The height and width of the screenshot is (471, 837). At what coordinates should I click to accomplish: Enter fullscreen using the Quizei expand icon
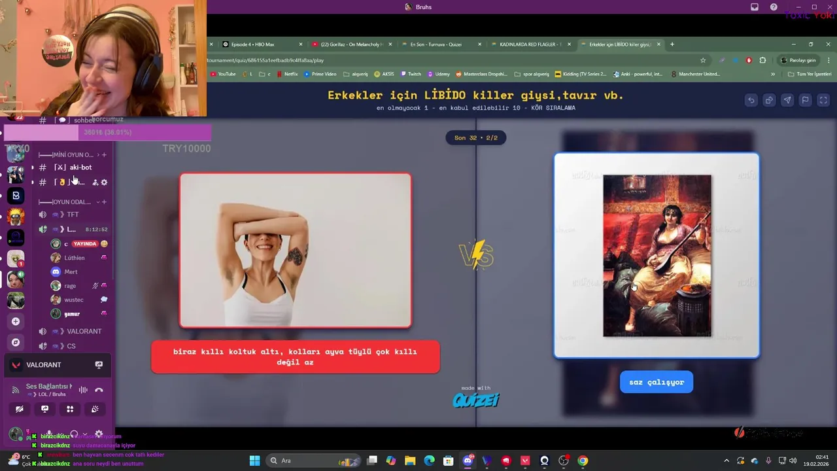click(x=824, y=100)
